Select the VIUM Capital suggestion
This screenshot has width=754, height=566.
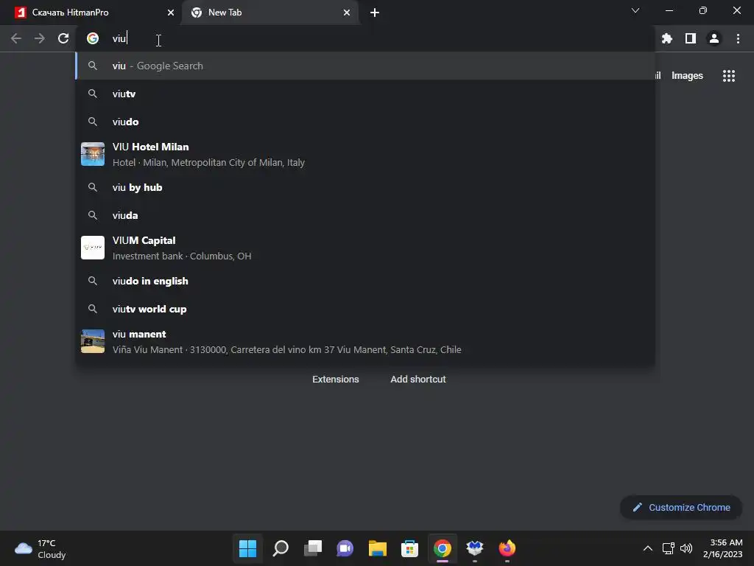365,248
